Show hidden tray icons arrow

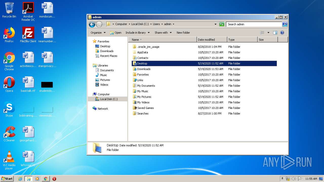(x=282, y=179)
